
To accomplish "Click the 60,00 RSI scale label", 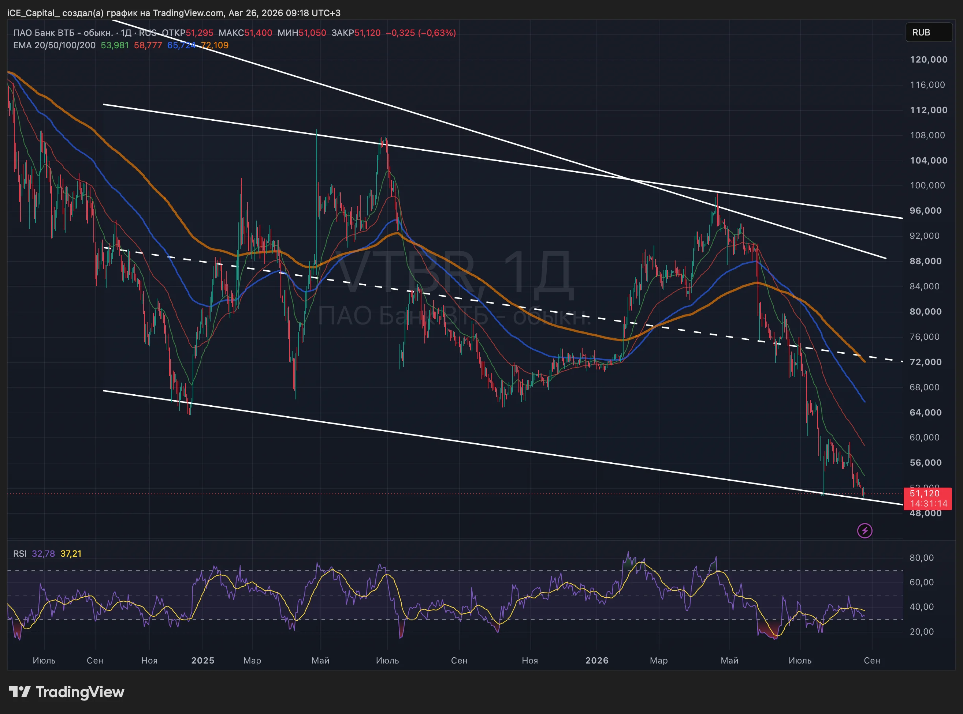I will coord(922,582).
